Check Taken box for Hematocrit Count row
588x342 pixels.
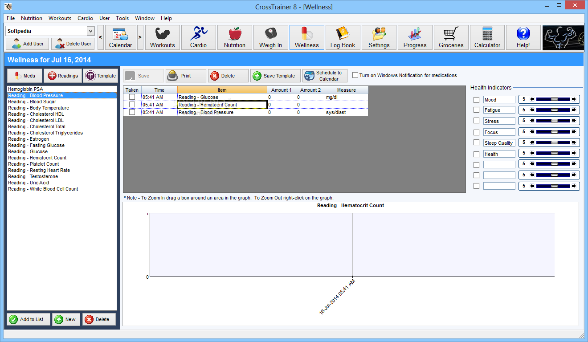[x=132, y=105]
